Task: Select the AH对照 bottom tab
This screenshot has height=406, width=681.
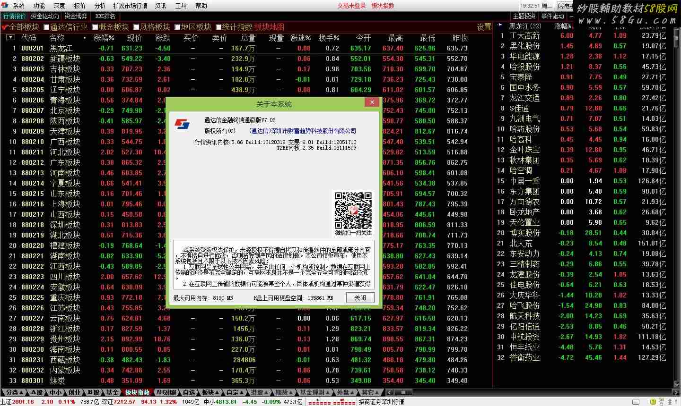Action: click(166, 392)
